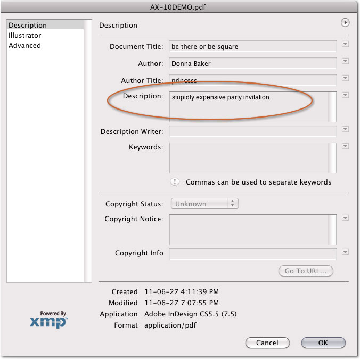Open Document Title field dropdown arrow
This screenshot has width=360, height=359.
click(x=345, y=44)
